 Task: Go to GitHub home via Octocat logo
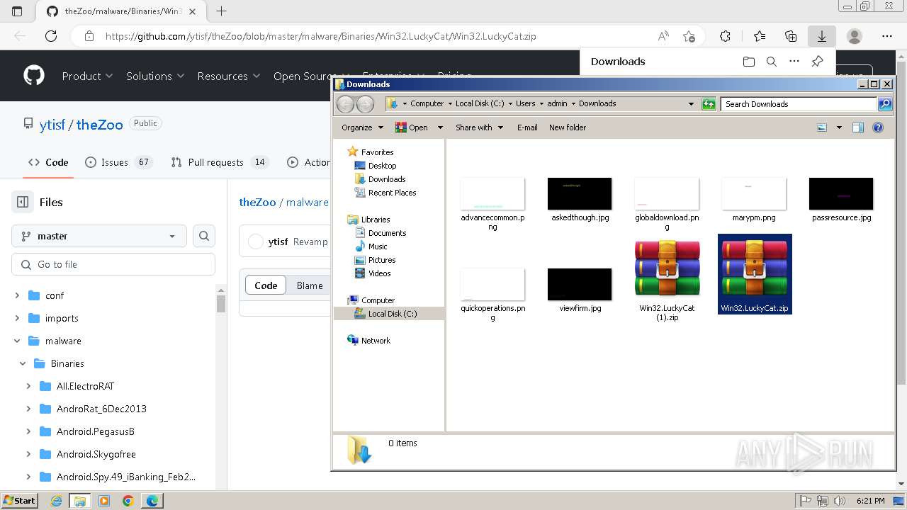coord(34,76)
